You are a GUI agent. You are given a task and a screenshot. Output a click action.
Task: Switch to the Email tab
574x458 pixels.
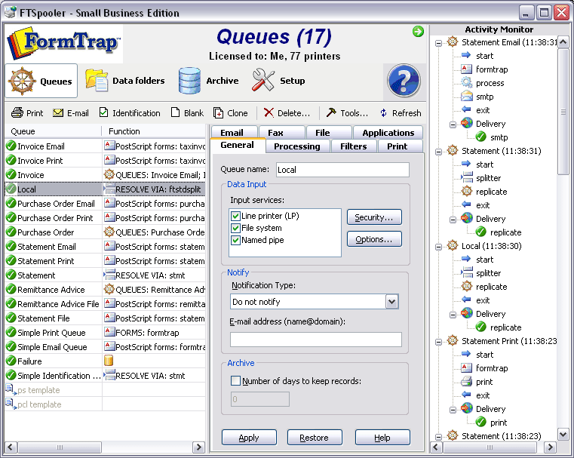pos(234,132)
